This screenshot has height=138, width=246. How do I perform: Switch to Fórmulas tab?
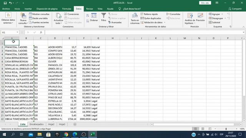[66, 9]
